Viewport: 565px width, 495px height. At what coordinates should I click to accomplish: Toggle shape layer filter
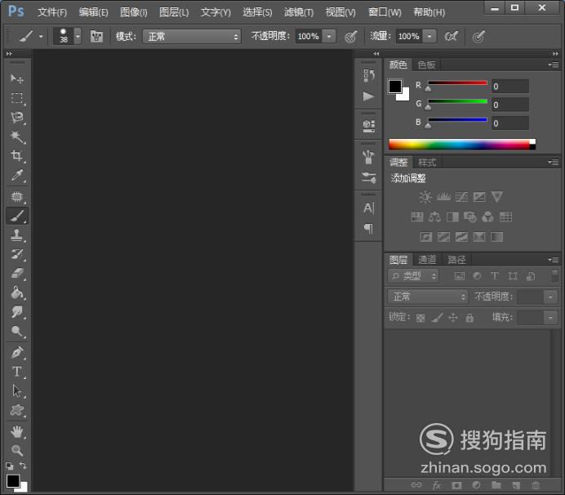pyautogui.click(x=513, y=276)
